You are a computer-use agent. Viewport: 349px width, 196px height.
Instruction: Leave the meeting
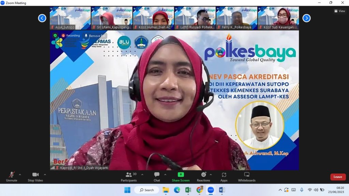(x=338, y=177)
